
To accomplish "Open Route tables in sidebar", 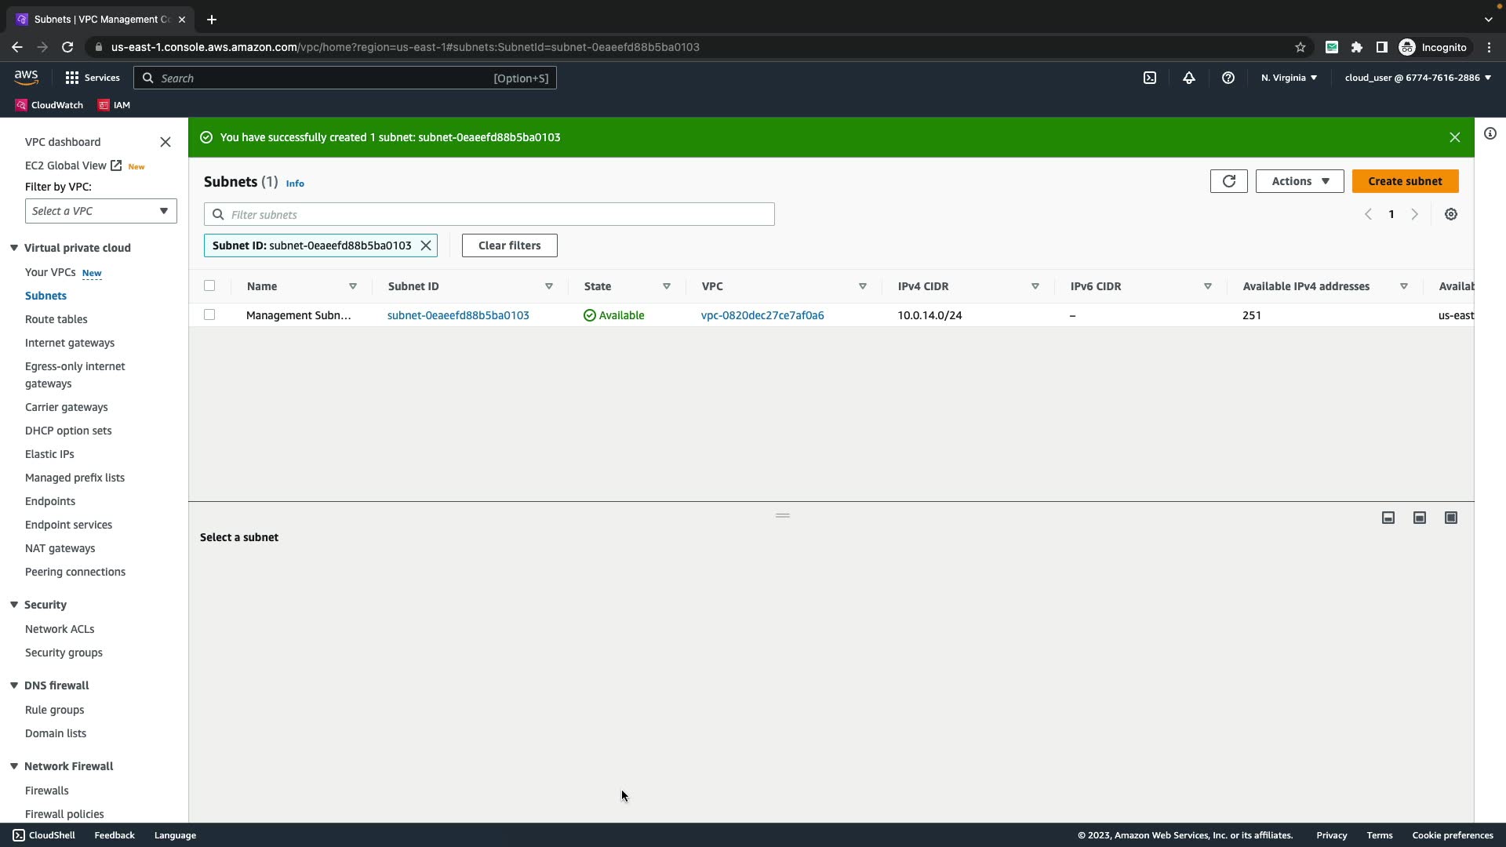I will pos(56,319).
